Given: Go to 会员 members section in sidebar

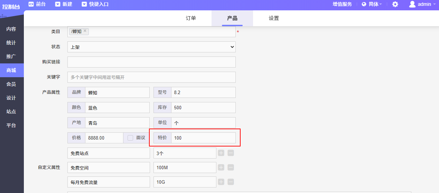Looking at the screenshot, I should tap(11, 84).
